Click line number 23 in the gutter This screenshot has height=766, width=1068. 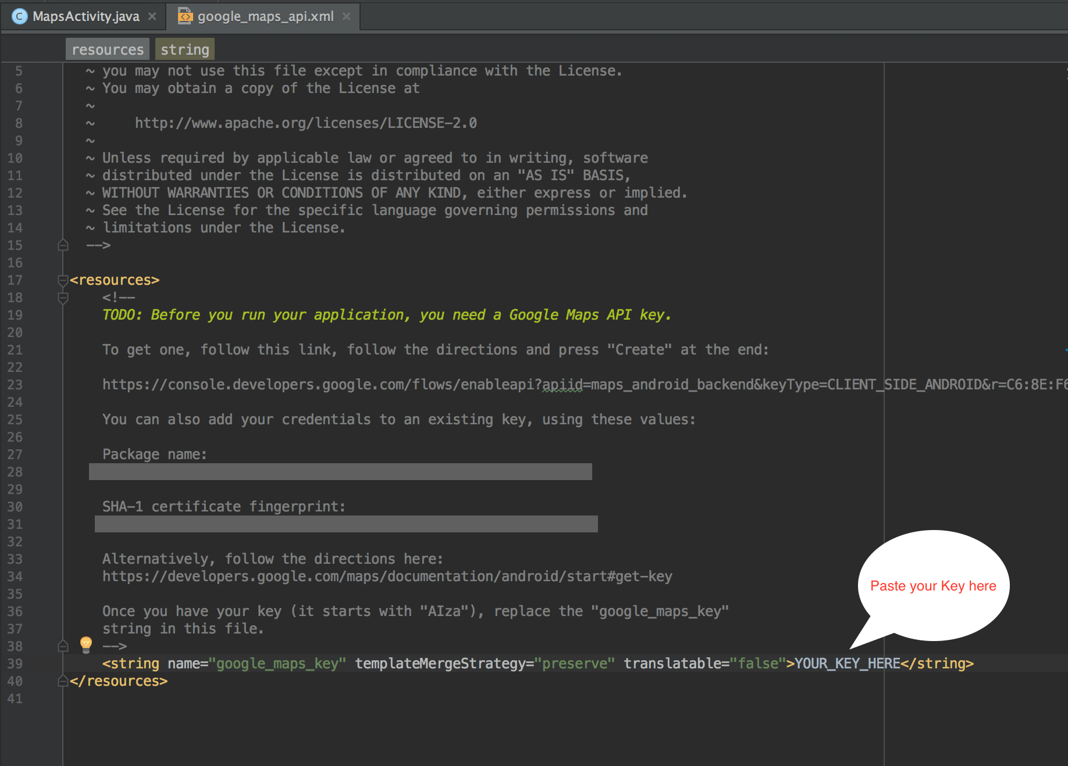click(x=15, y=385)
